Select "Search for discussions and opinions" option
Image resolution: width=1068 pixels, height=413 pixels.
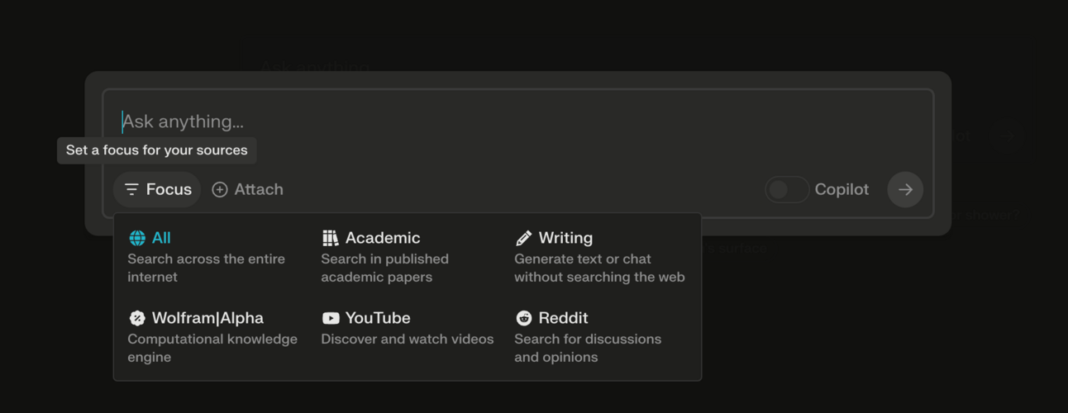pos(588,348)
